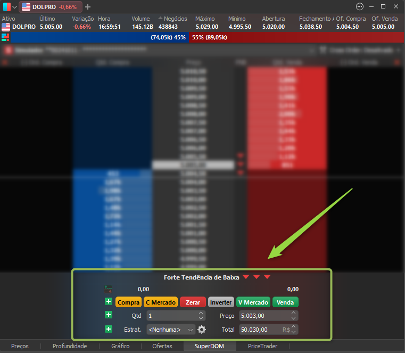Place a limit sell with Venda button

click(285, 302)
